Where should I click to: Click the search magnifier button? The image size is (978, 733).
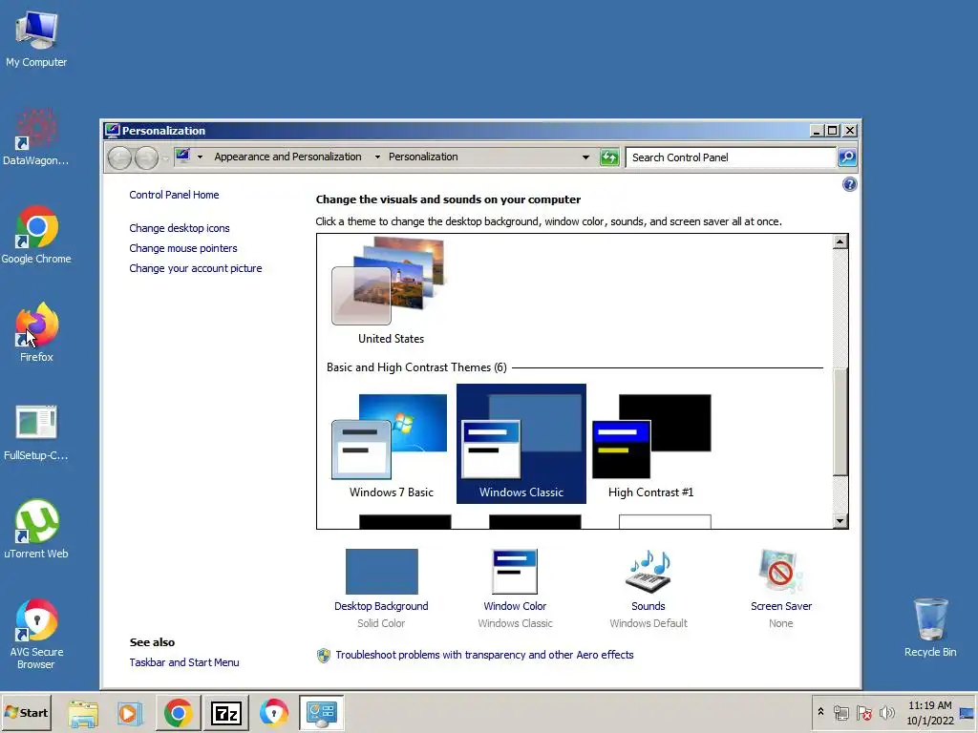click(846, 157)
